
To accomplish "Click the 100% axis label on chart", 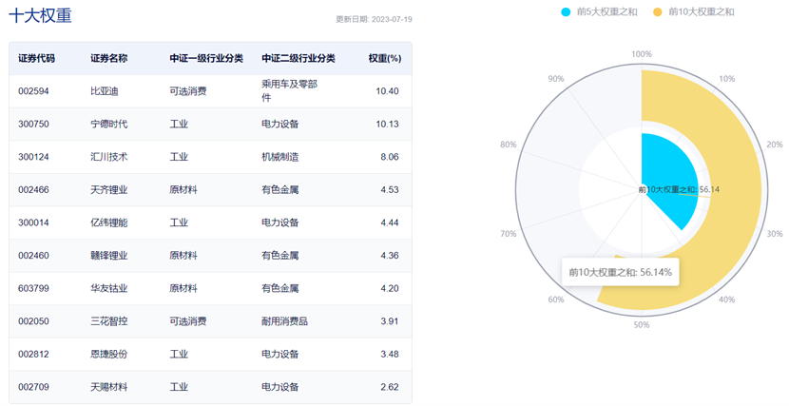I will (642, 54).
